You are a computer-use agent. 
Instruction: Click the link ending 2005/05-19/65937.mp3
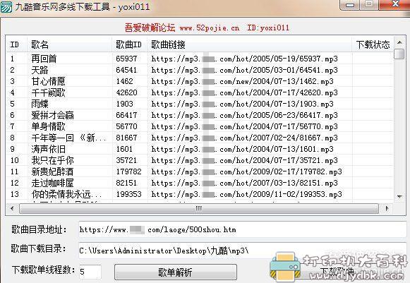[244, 59]
